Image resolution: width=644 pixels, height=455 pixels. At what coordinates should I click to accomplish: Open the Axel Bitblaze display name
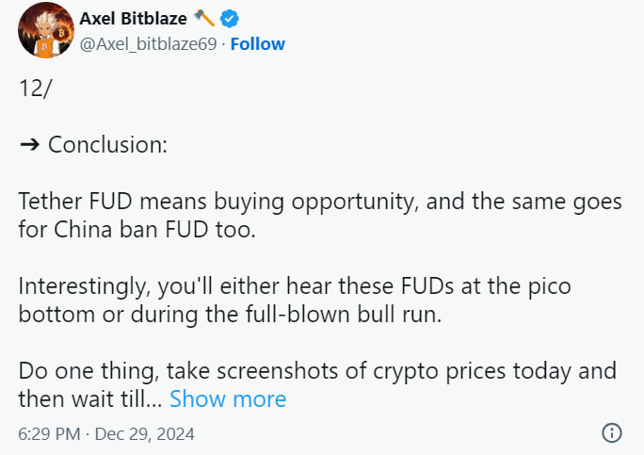pyautogui.click(x=134, y=18)
